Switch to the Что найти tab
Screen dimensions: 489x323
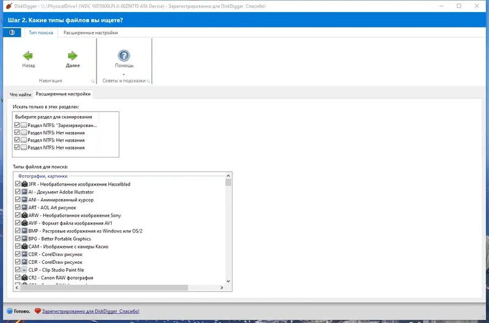[20, 95]
